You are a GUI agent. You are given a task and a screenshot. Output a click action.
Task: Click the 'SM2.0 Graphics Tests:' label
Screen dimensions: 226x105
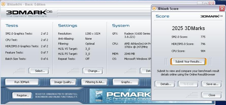pos(19,34)
